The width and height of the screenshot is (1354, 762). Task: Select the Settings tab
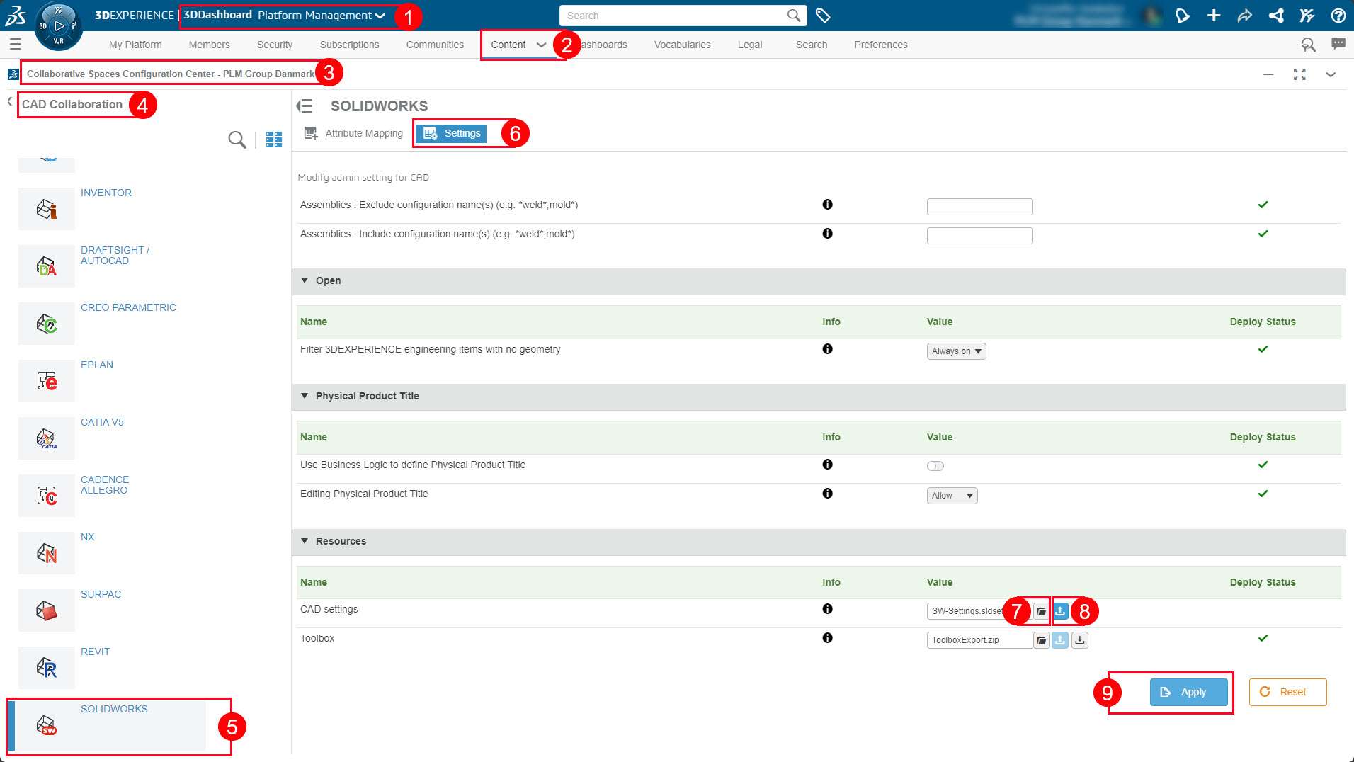[452, 133]
